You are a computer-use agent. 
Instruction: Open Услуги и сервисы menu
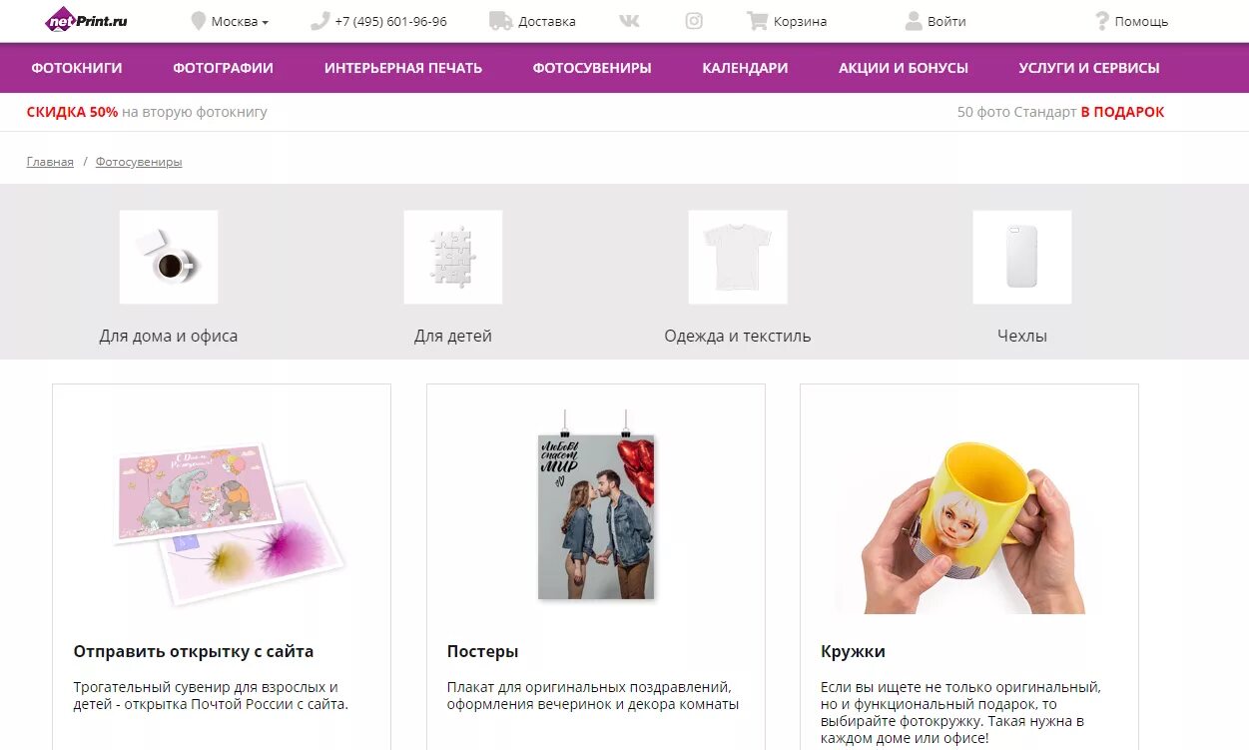pyautogui.click(x=1089, y=68)
